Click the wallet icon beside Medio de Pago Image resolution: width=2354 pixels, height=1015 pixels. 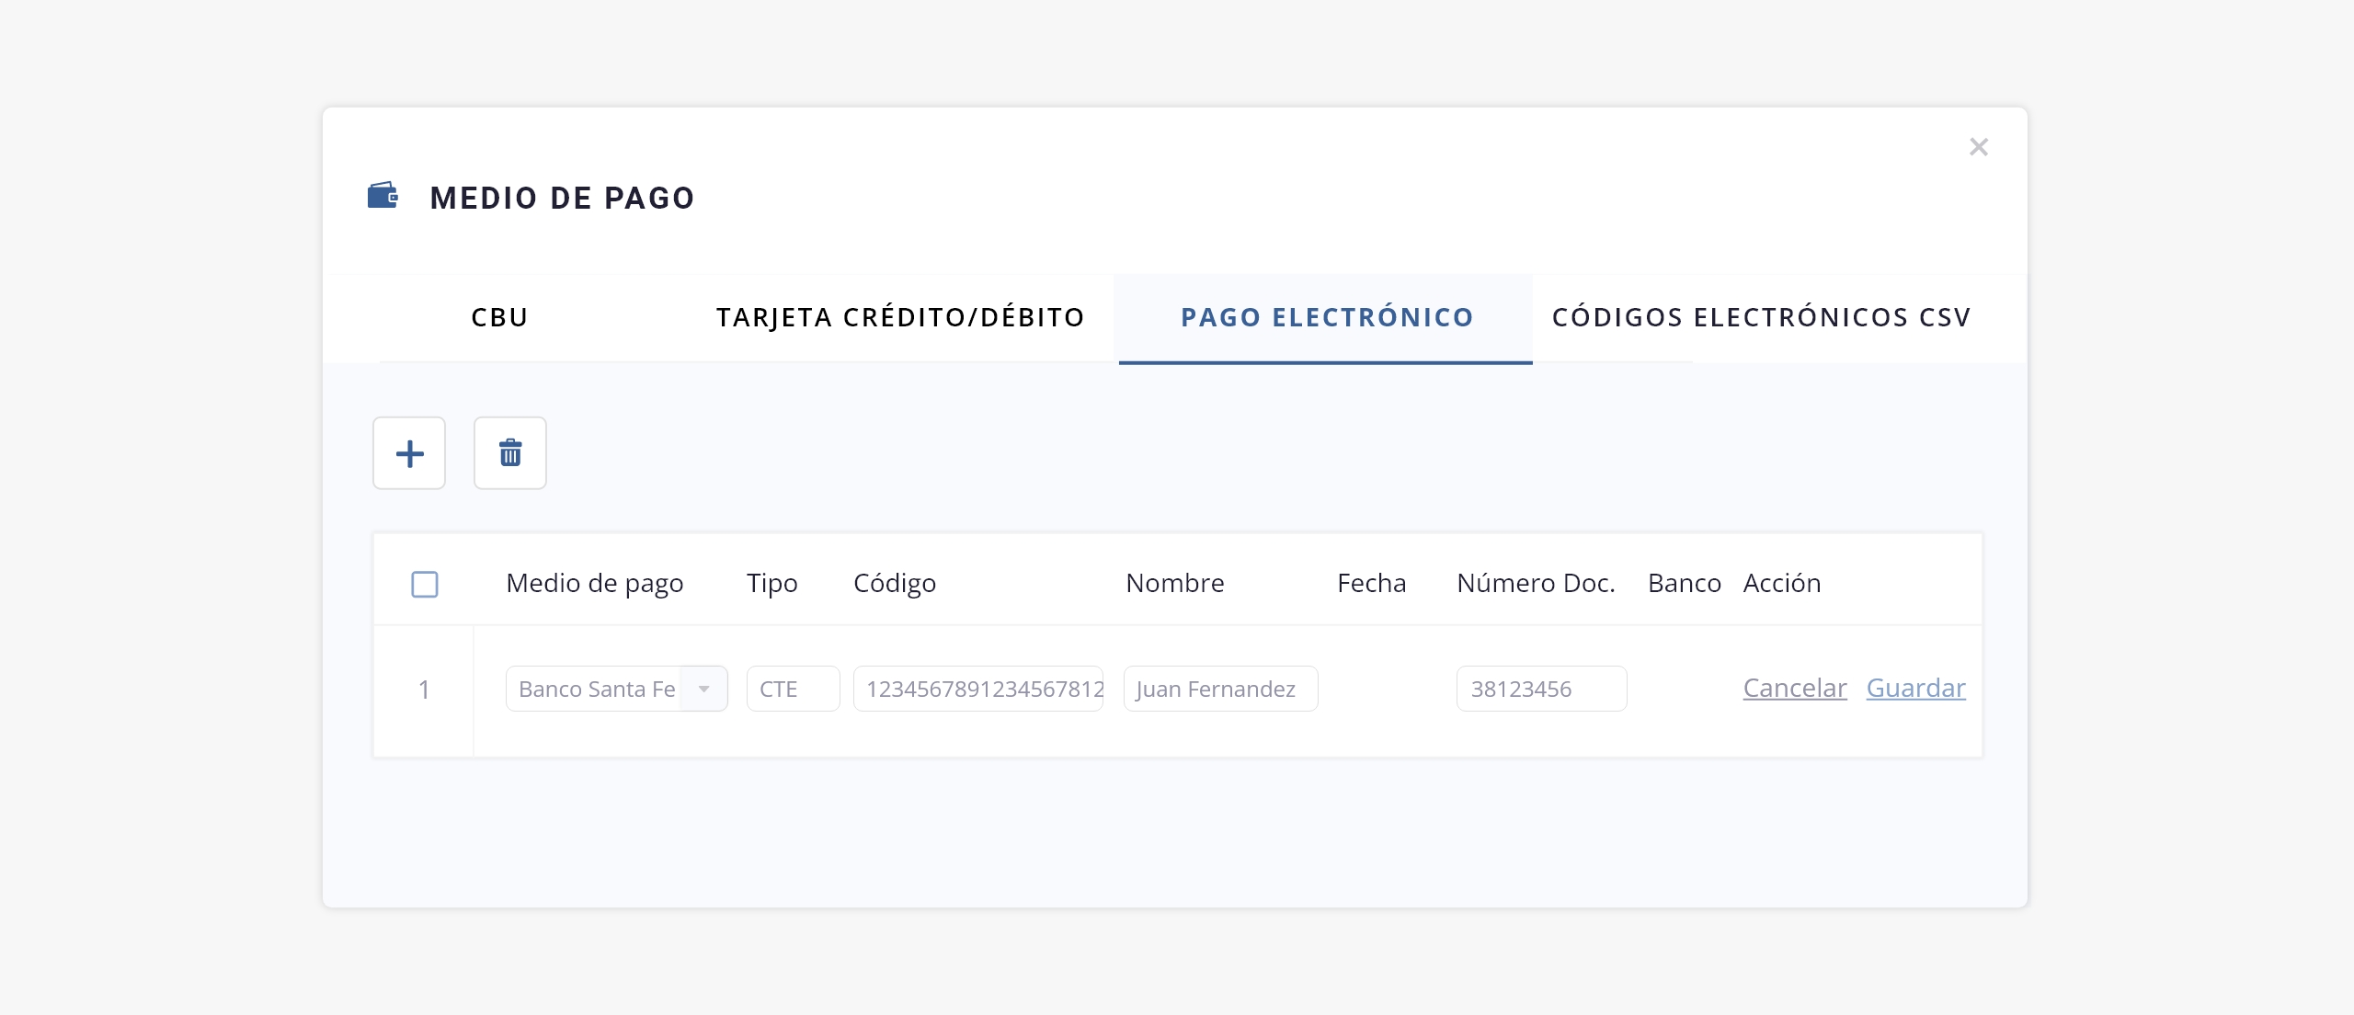383,196
